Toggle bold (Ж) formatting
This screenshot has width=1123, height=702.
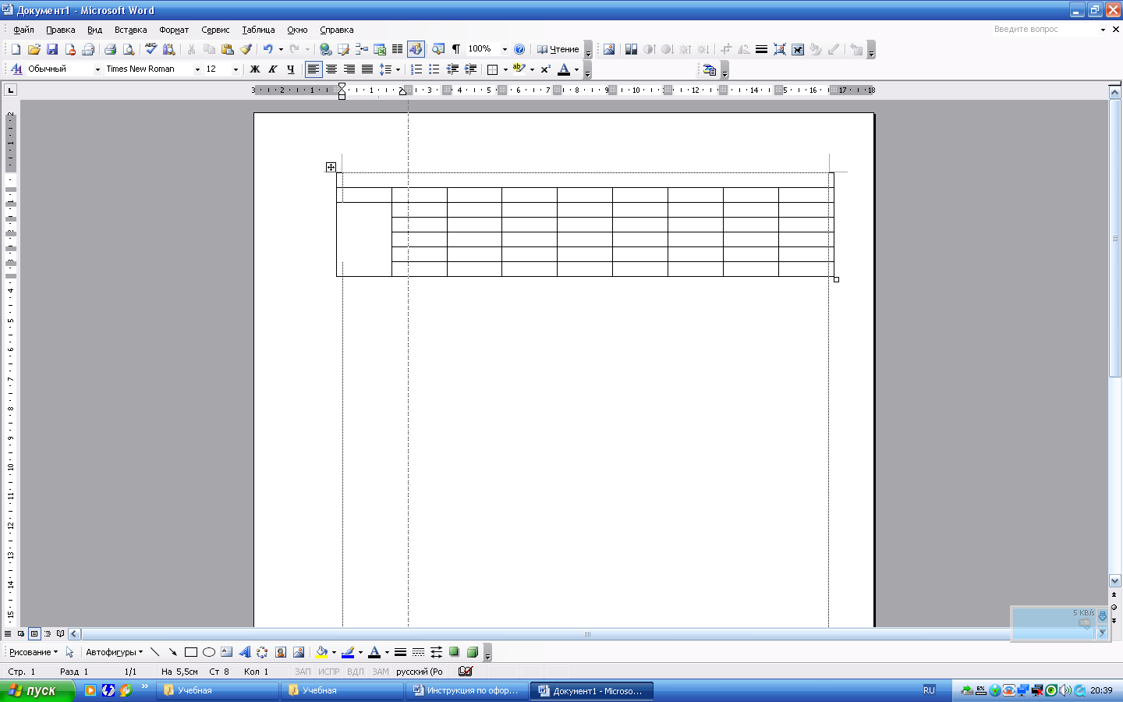pos(254,69)
